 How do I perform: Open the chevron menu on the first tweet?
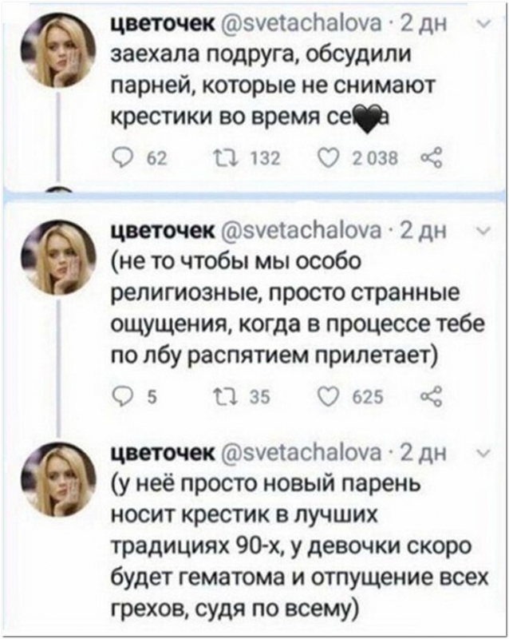pyautogui.click(x=478, y=24)
